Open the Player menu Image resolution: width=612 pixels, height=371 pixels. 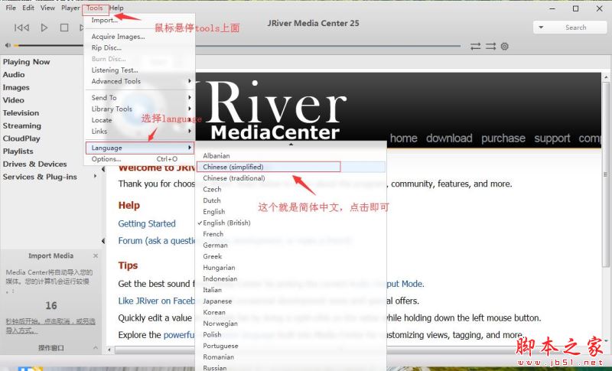pos(70,8)
